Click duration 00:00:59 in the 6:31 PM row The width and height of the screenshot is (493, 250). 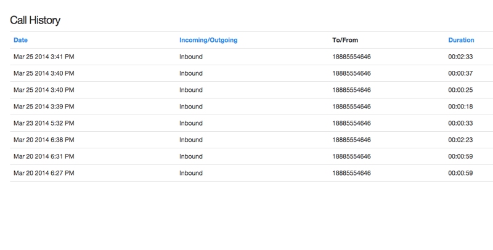click(460, 157)
